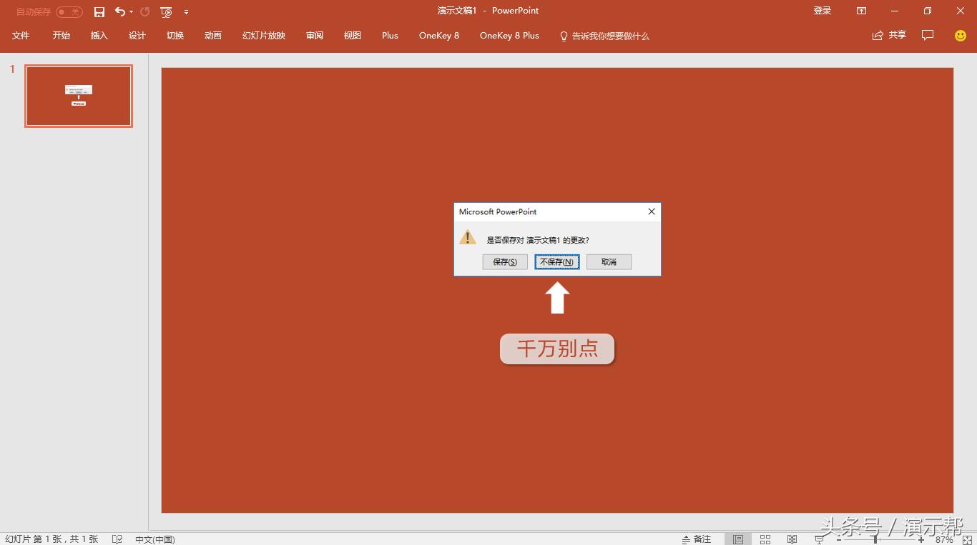Open Reading view from status bar
This screenshot has height=545, width=977.
coord(792,539)
